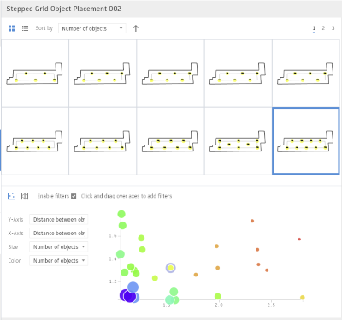
Task: Click the circled yellow scatter point
Action: (x=170, y=268)
